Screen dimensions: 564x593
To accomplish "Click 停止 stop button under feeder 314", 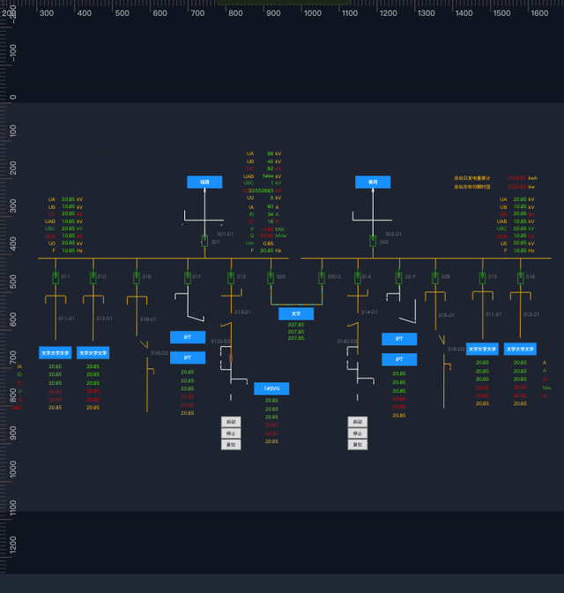I will [358, 433].
